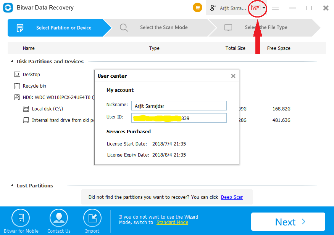
Task: Close the User center dialog
Action: 233,76
